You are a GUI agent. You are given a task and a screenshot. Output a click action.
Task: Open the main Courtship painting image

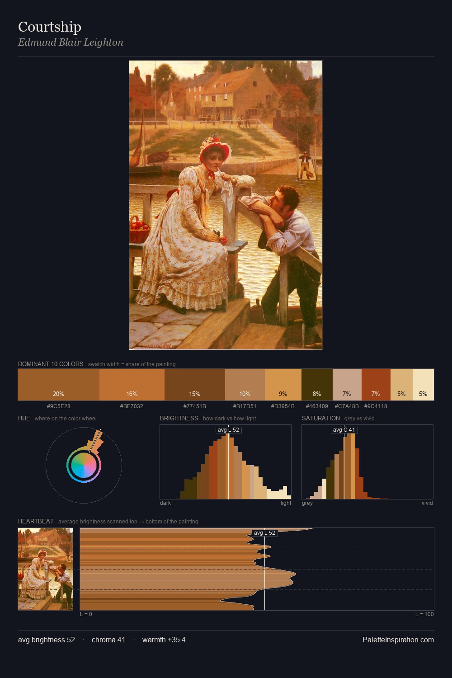(x=226, y=205)
